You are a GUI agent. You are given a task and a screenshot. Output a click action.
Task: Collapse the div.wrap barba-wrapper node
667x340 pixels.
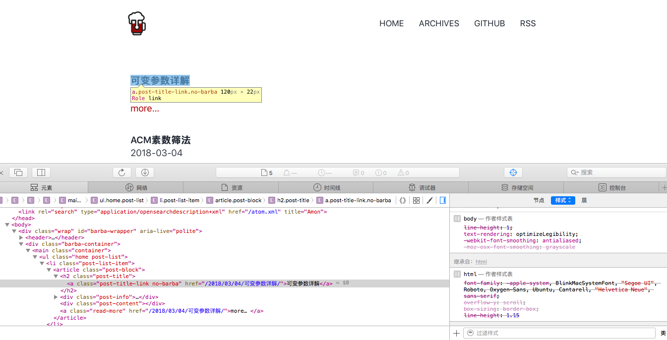(x=14, y=231)
